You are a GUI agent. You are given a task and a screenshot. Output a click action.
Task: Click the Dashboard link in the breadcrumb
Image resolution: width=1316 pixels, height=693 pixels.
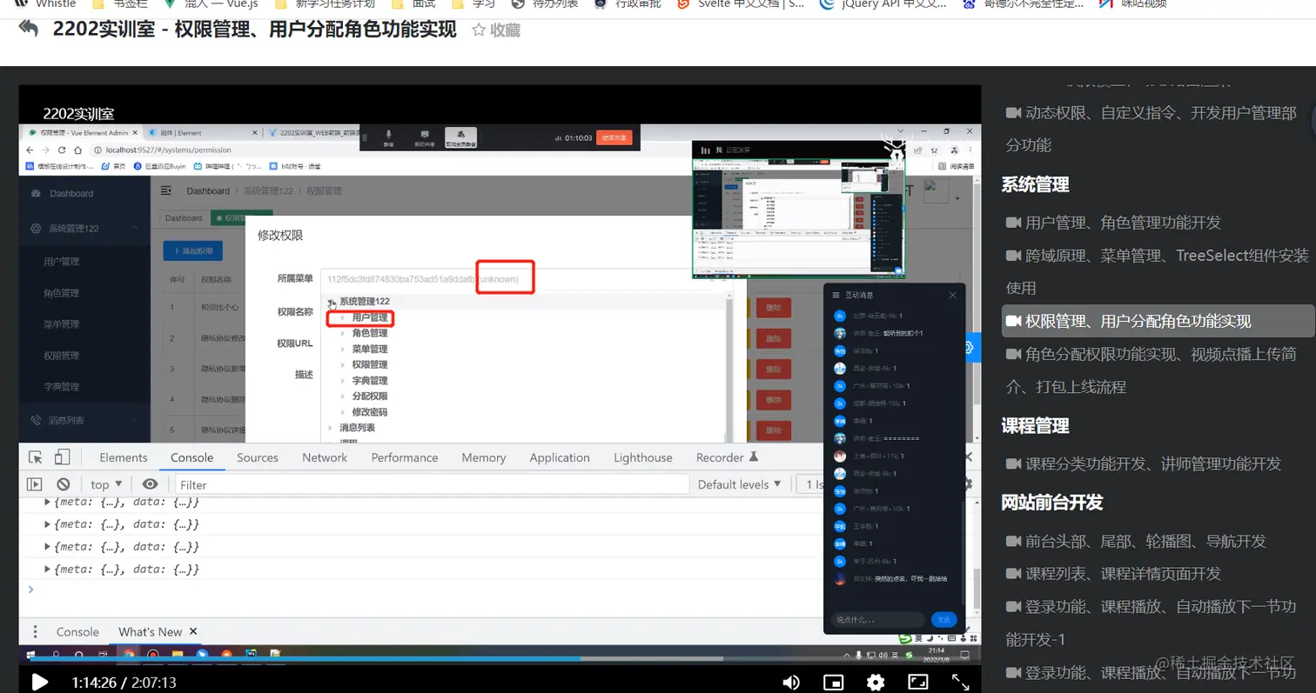208,190
